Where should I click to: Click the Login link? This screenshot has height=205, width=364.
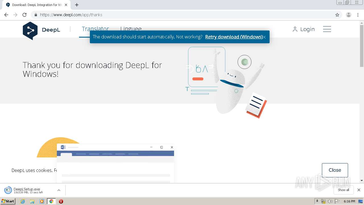point(303,29)
